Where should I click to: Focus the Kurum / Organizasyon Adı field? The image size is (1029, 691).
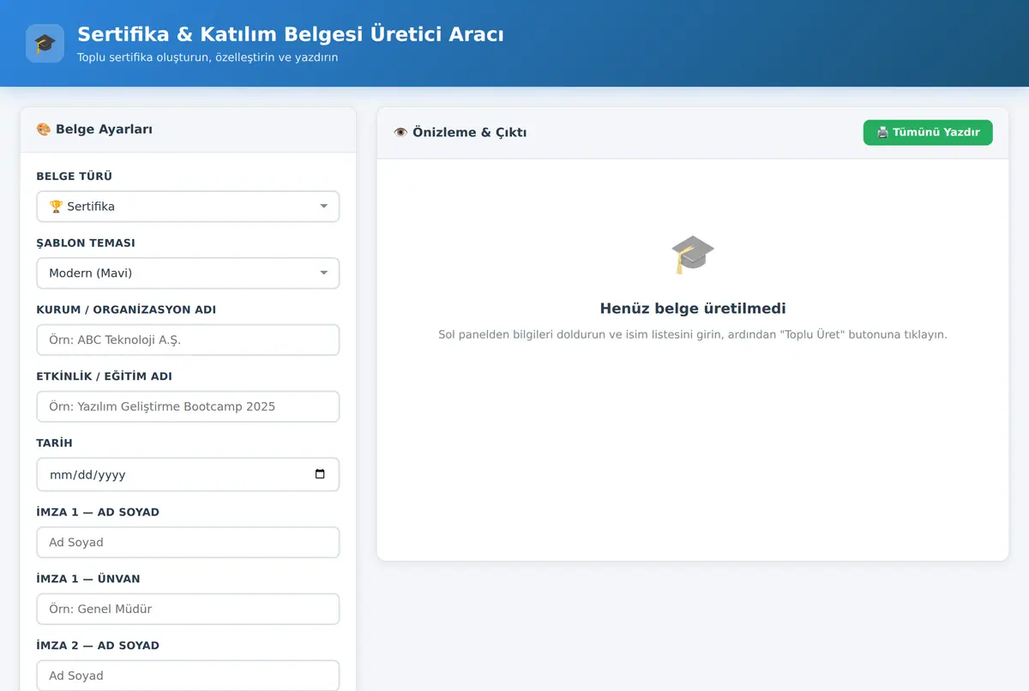[188, 340]
